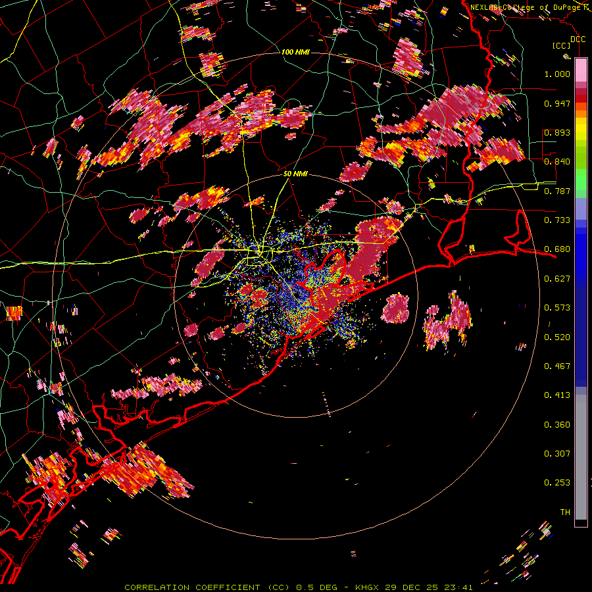Click the [CC] label above the color scale
This screenshot has height=592, width=592.
(562, 45)
